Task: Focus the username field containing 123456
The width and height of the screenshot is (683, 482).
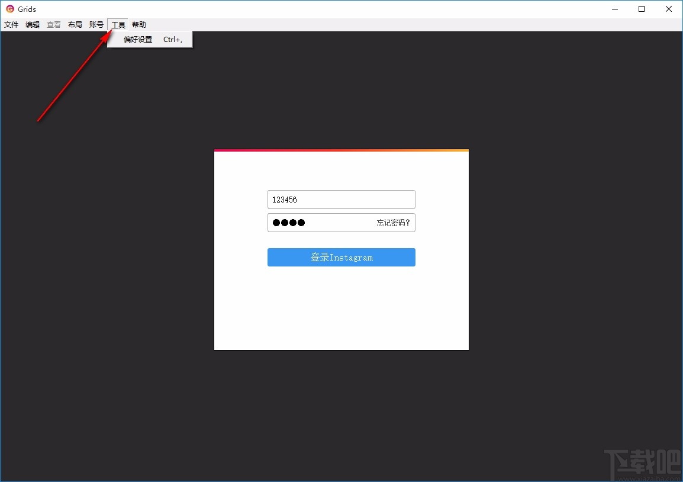Action: pos(341,200)
